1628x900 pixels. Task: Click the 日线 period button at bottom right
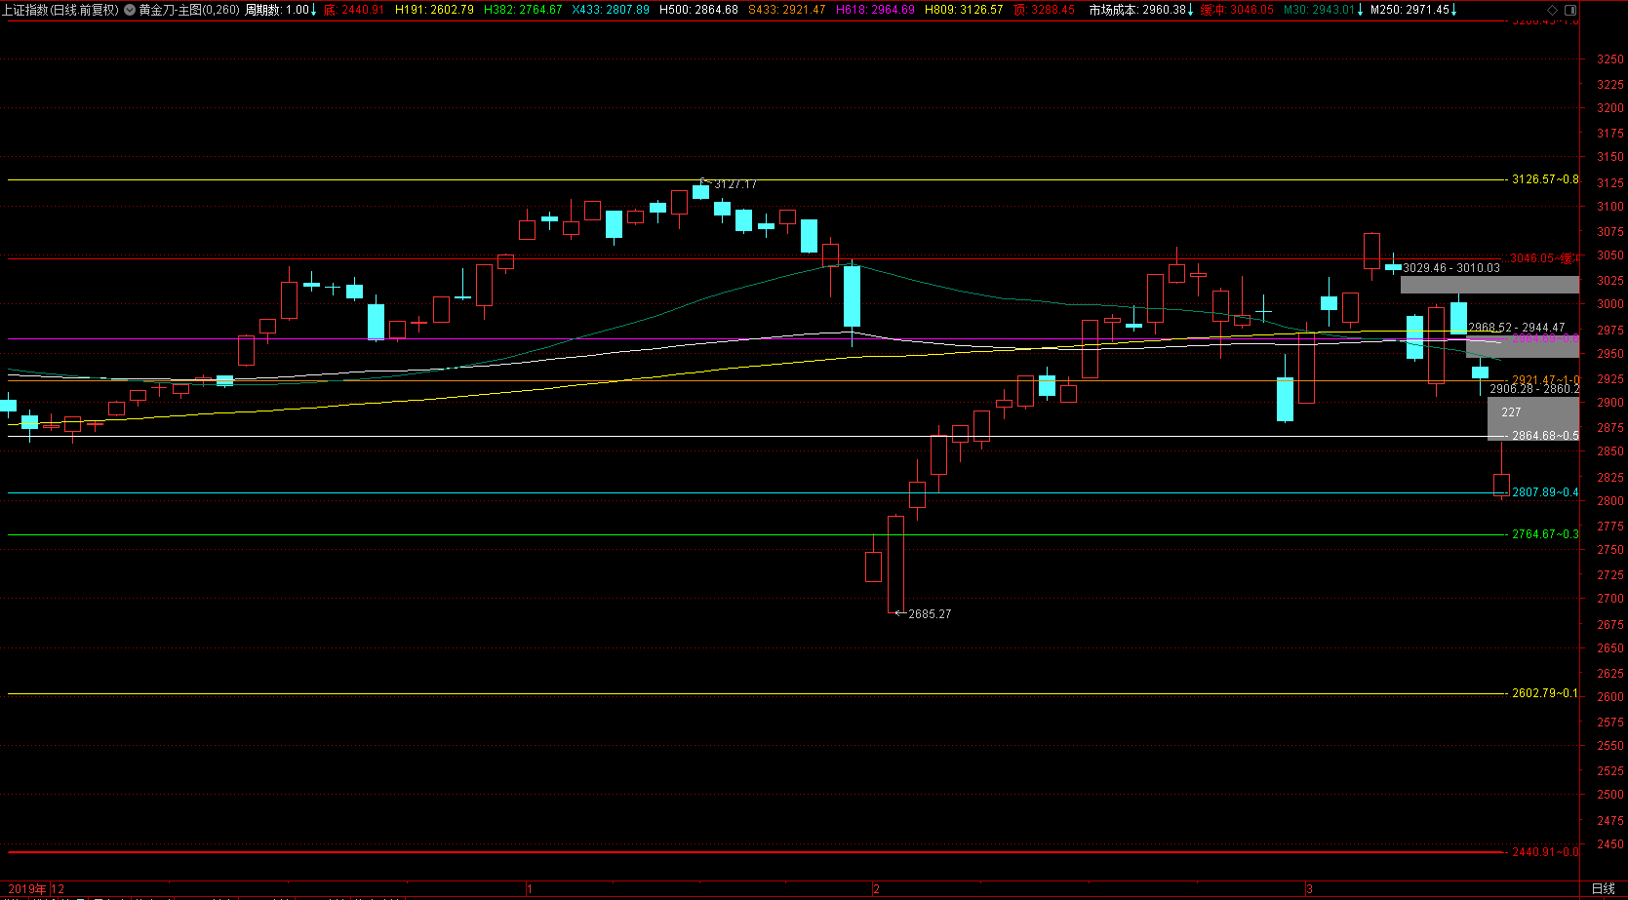pyautogui.click(x=1604, y=889)
